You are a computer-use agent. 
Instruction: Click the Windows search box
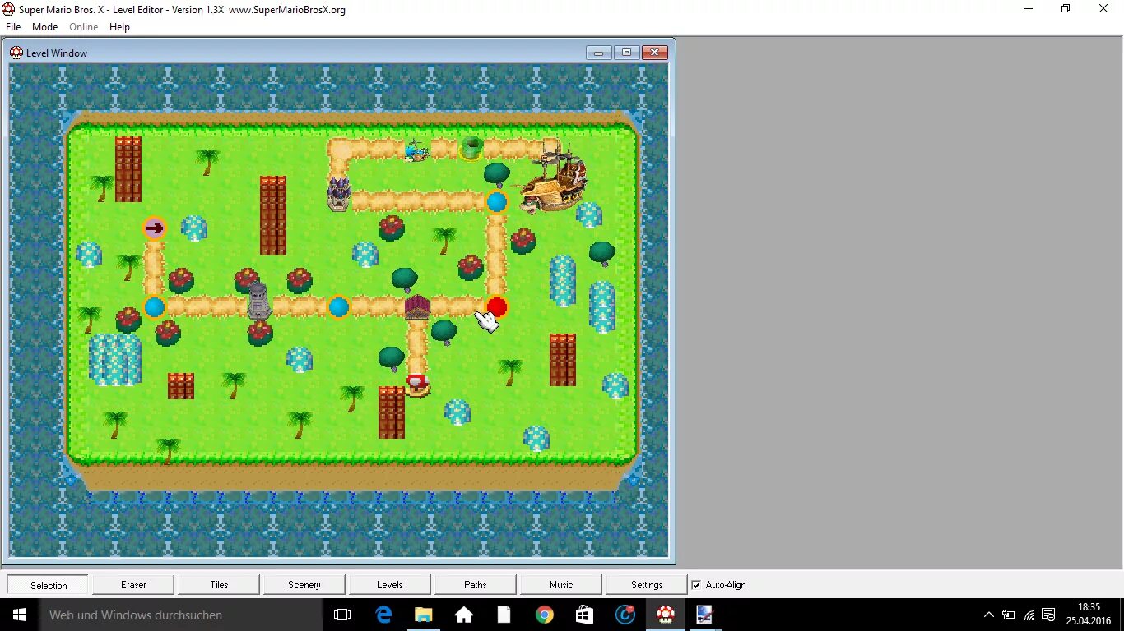[181, 615]
